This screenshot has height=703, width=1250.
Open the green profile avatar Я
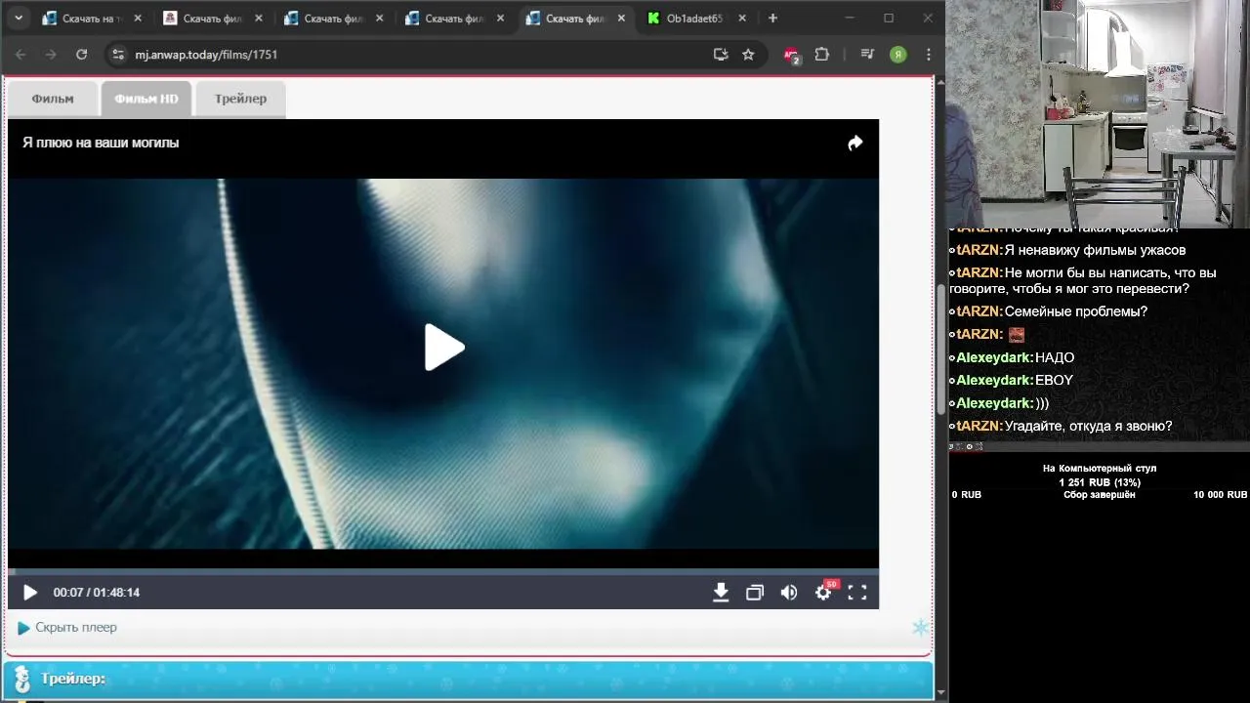point(898,55)
